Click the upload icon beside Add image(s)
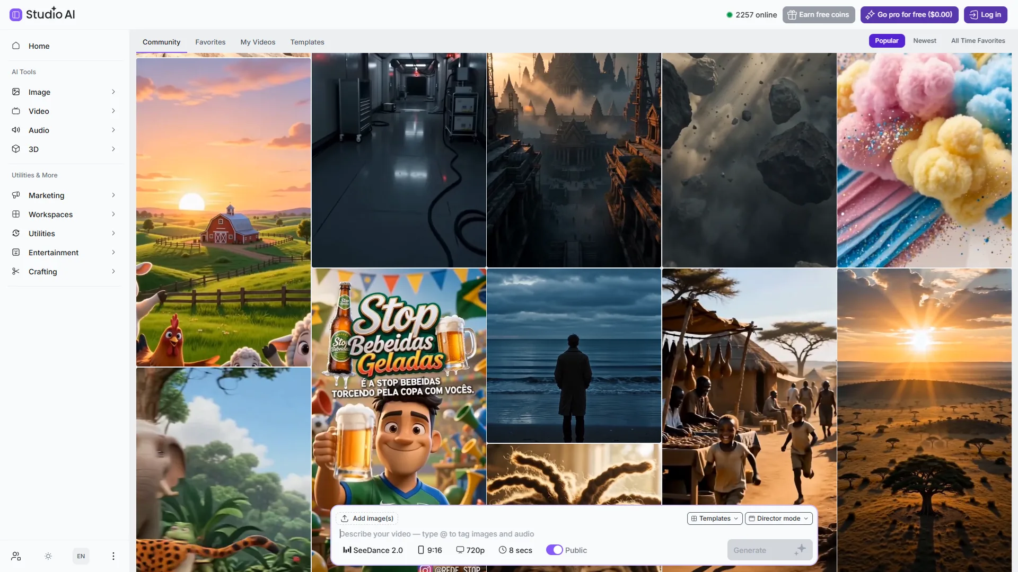The image size is (1018, 572). pos(345,519)
